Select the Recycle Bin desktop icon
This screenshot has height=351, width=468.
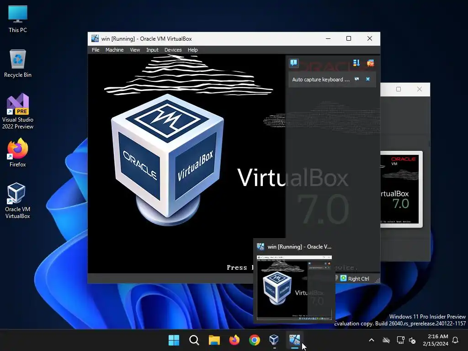(18, 64)
